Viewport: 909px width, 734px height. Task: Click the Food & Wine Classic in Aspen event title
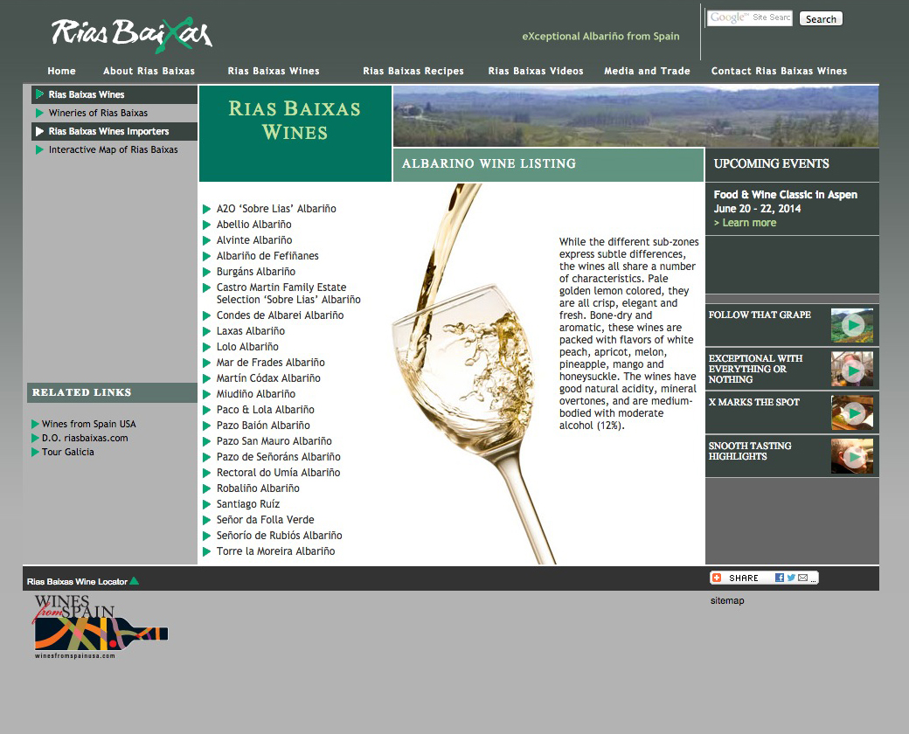click(786, 195)
